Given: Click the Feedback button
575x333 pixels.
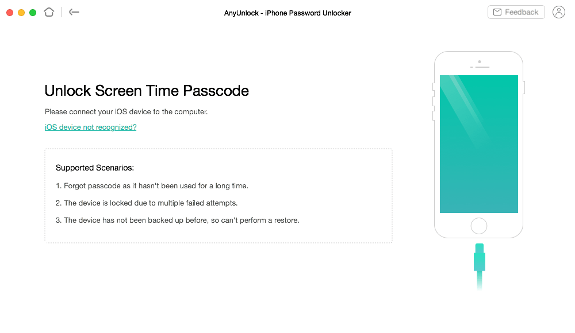Looking at the screenshot, I should 516,12.
